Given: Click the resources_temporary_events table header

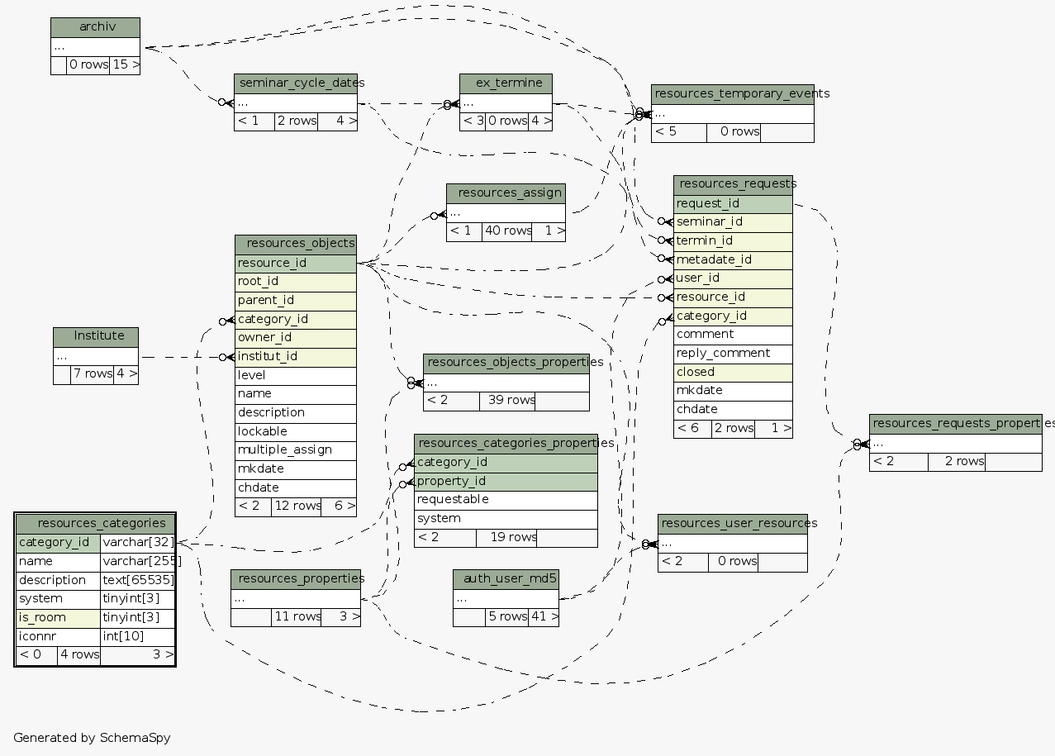Looking at the screenshot, I should (733, 94).
